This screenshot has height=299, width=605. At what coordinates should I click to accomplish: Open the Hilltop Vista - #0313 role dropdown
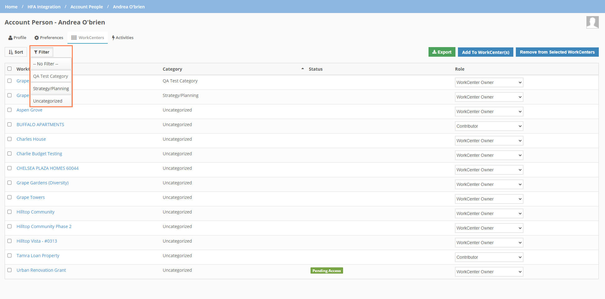489,243
